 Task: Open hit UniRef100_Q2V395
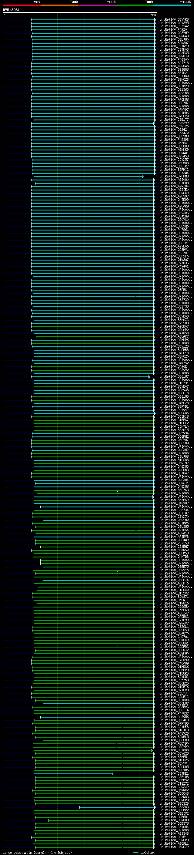pos(174,23)
